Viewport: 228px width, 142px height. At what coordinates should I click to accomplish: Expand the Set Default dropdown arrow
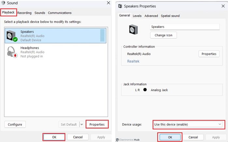(x=82, y=124)
